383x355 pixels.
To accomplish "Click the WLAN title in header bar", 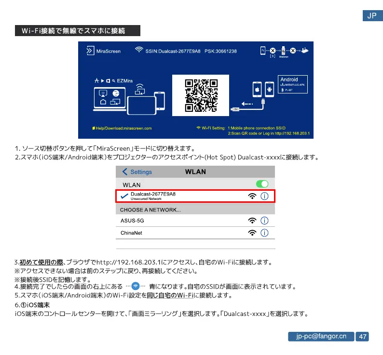I will pyautogui.click(x=195, y=172).
